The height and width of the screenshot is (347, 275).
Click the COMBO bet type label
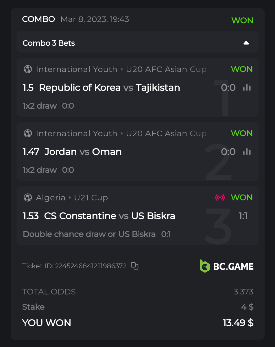tap(38, 19)
